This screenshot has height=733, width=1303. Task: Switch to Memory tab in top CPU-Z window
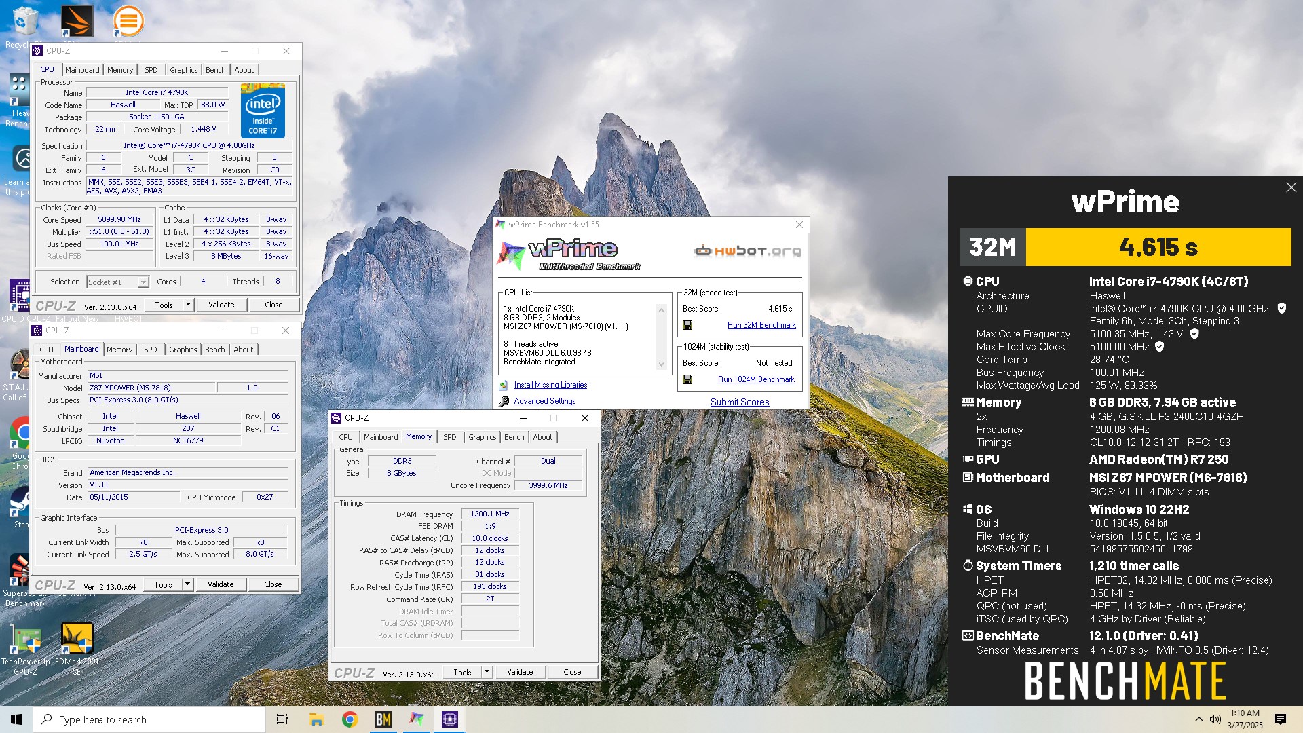[x=120, y=70]
